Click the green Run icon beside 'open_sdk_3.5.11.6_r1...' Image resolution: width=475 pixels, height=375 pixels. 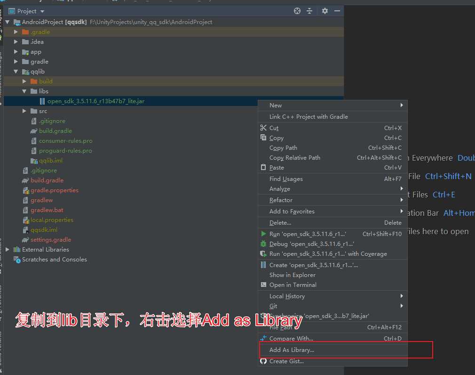pyautogui.click(x=263, y=234)
